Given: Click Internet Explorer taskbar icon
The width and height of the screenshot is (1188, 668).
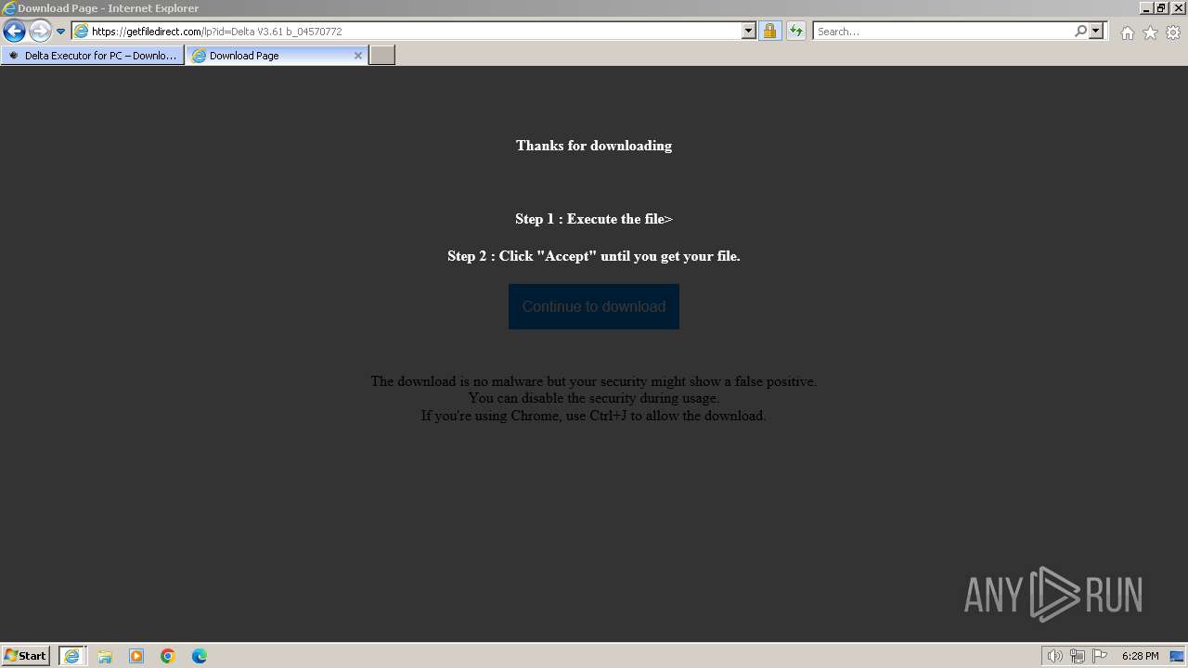Looking at the screenshot, I should click(x=72, y=656).
